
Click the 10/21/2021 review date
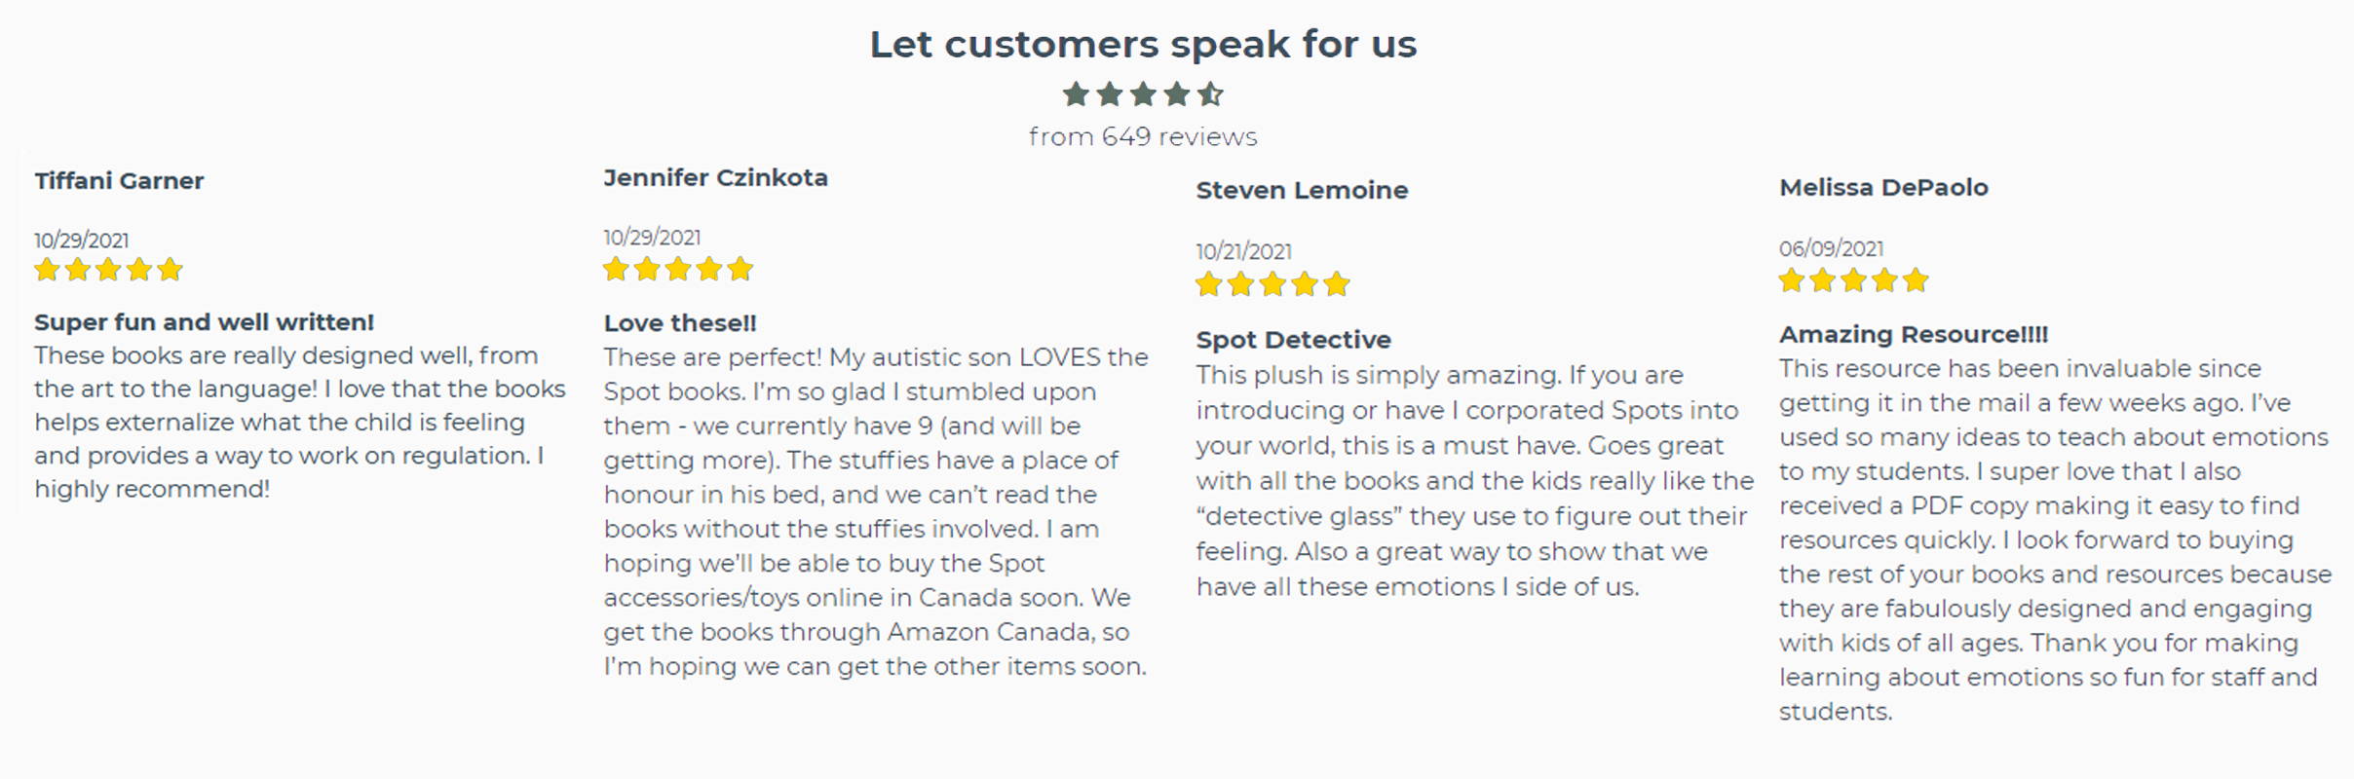click(1243, 251)
